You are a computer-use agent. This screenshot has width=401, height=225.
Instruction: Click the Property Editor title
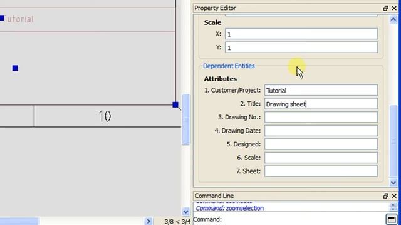215,8
